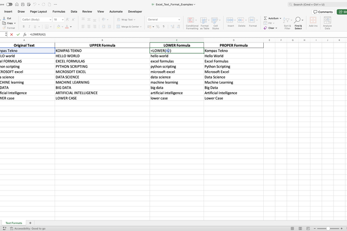Image resolution: width=347 pixels, height=231 pixels.
Task: Click the Find & Select magnifier icon
Action: click(x=298, y=20)
